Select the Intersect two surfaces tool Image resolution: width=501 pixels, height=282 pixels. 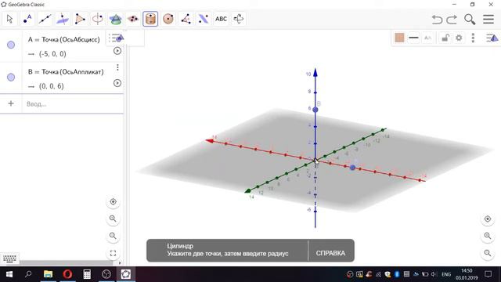point(115,19)
